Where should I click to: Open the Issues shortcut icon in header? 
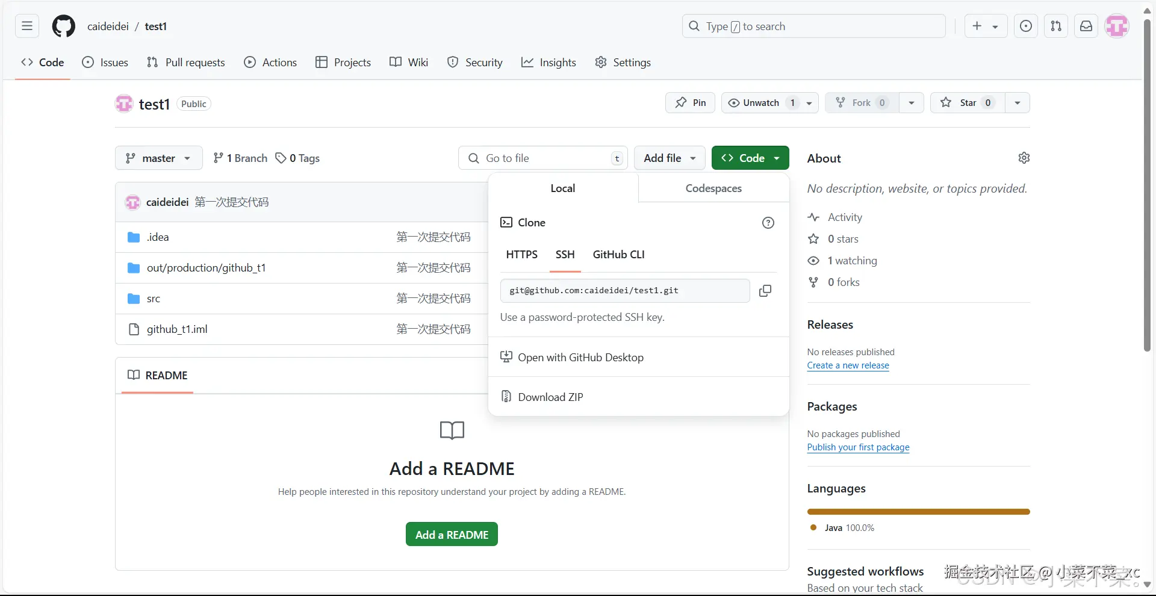point(1026,26)
